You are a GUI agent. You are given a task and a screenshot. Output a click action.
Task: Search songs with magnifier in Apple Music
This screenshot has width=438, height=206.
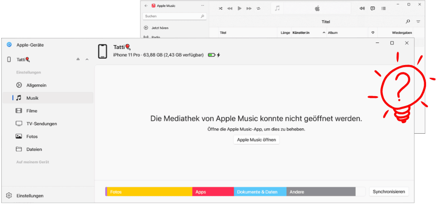(408, 22)
